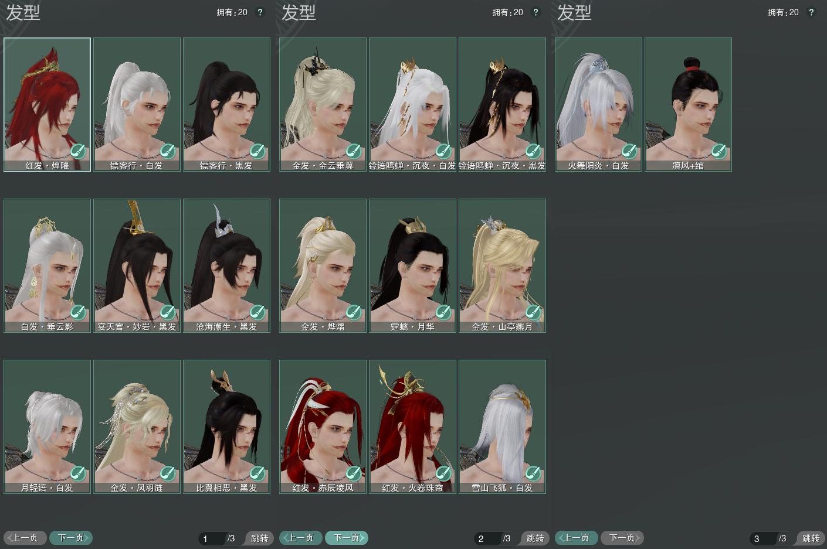Choose the 沧海潮生·黑发 hairstyle thumbnail
Image resolution: width=827 pixels, height=549 pixels.
(227, 266)
